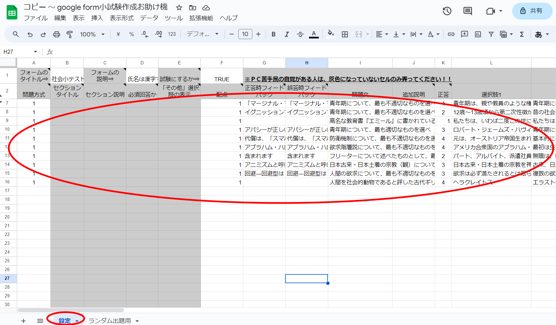Open the 挿入 menu
This screenshot has height=325, width=556.
[97, 18]
